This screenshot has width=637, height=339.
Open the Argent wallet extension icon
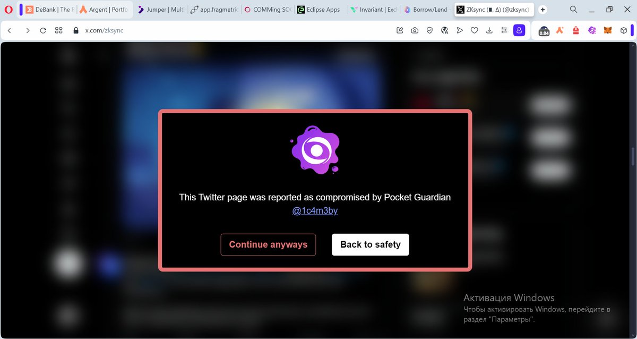(560, 31)
